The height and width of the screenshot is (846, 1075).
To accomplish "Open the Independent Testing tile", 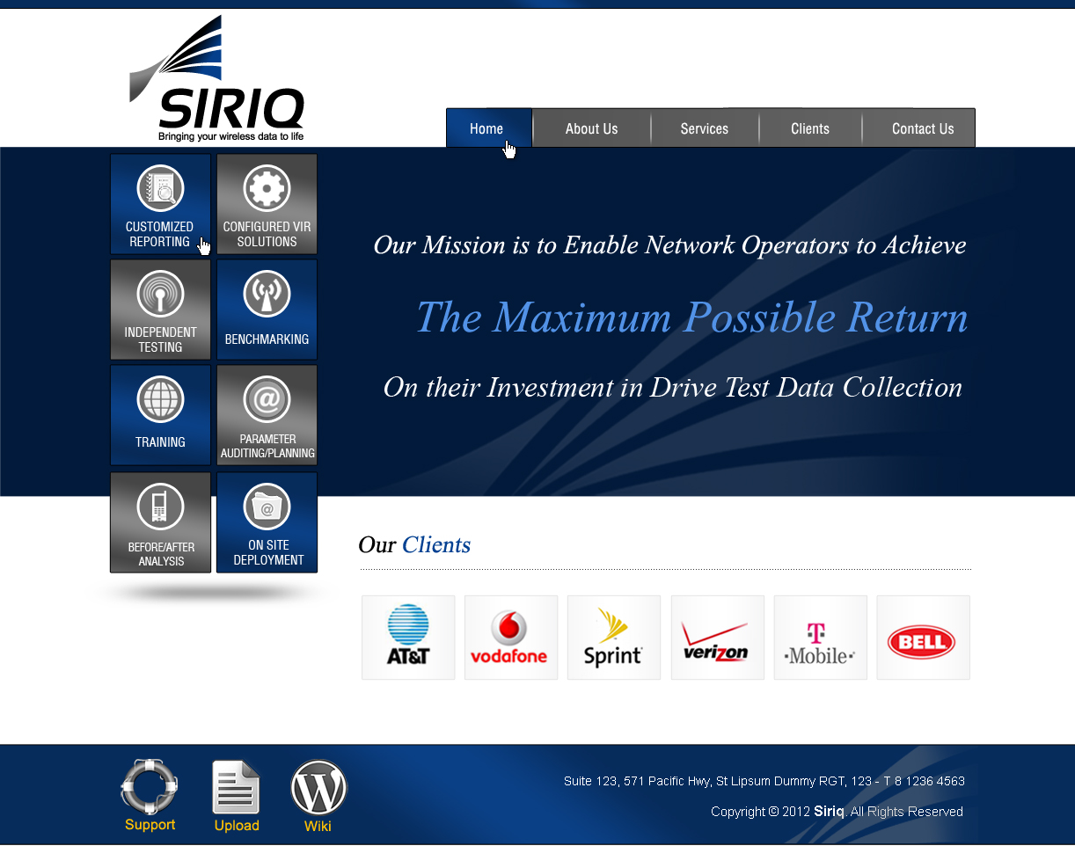I will (x=160, y=310).
